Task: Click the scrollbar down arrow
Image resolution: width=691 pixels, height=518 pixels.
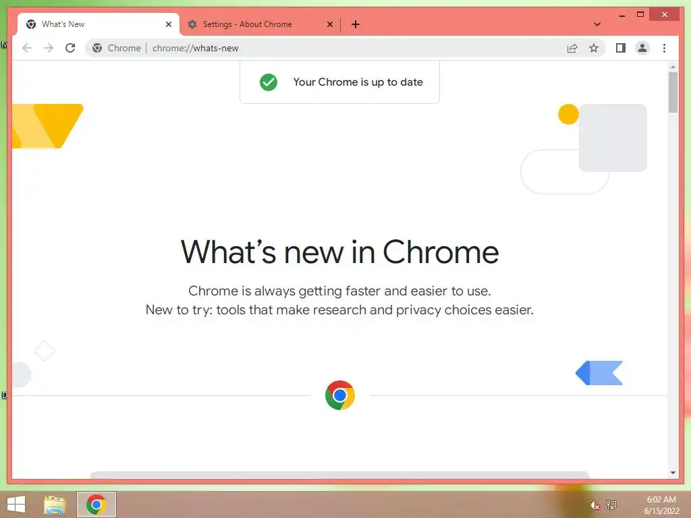Action: pos(673,473)
